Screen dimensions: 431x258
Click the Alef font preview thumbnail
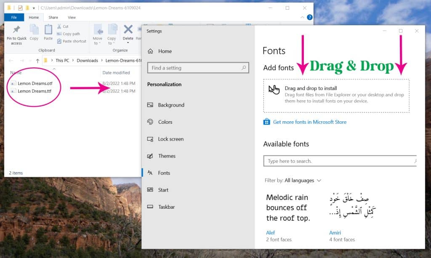[288, 208]
